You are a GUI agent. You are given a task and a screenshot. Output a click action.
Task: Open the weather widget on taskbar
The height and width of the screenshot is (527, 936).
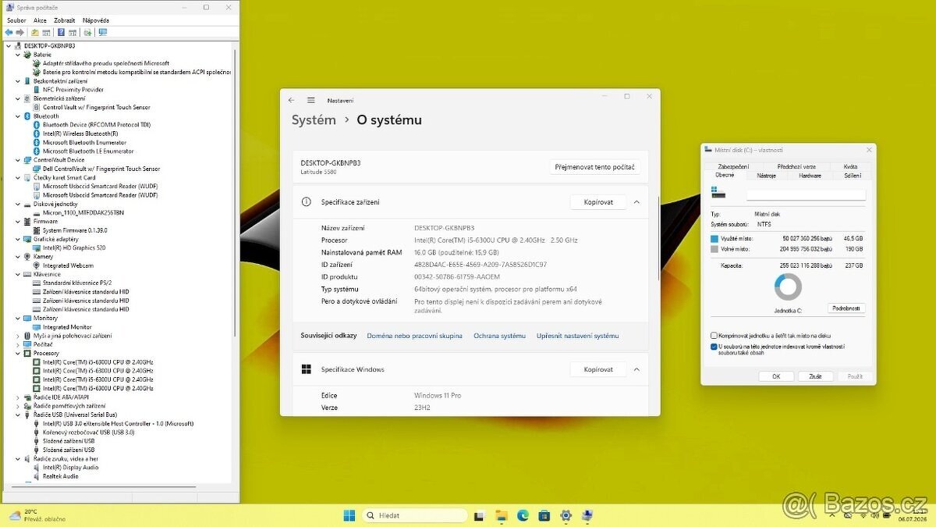tap(37, 515)
